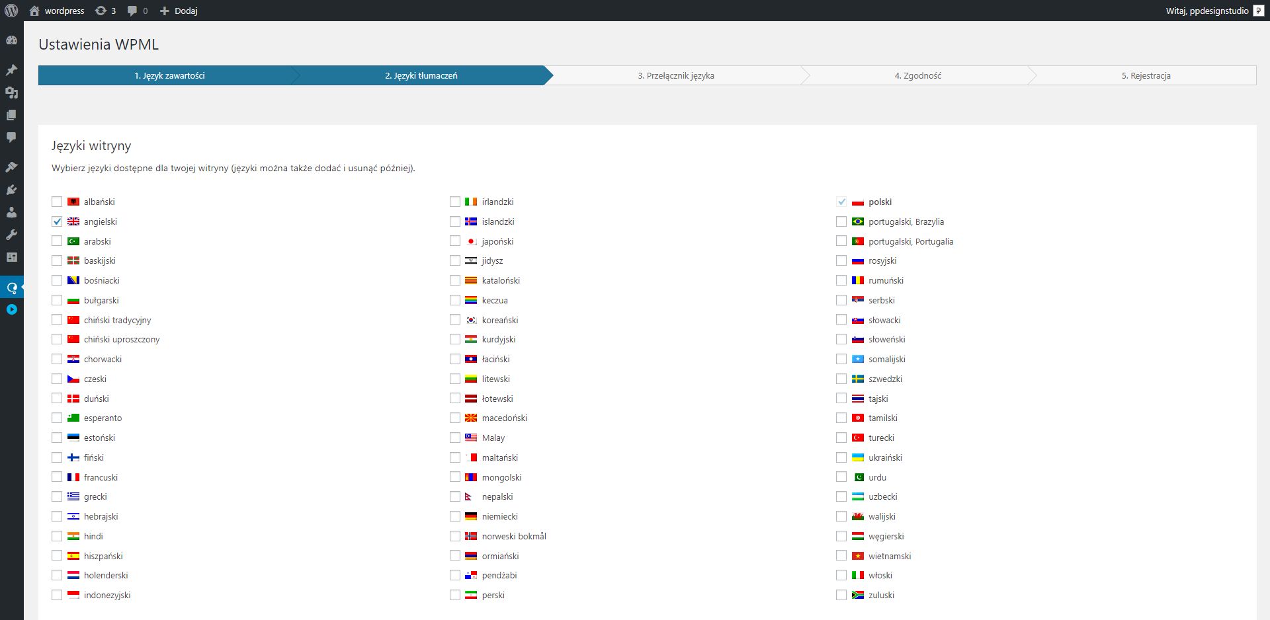
Task: Open step 5. Rejestracja
Action: [x=1146, y=75]
